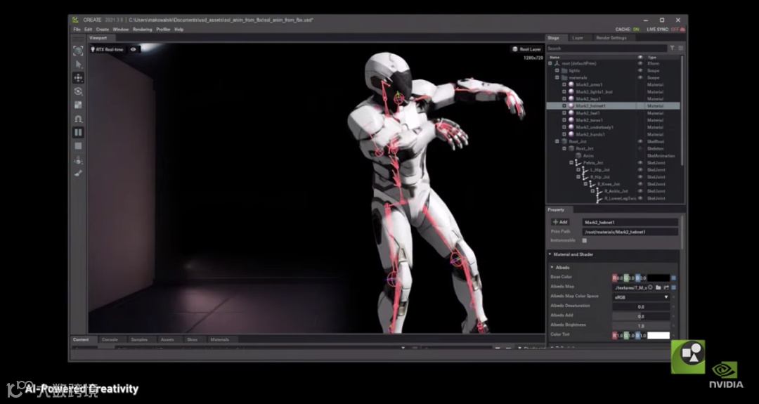Toggle the Instanceable checkbox

pyautogui.click(x=584, y=240)
